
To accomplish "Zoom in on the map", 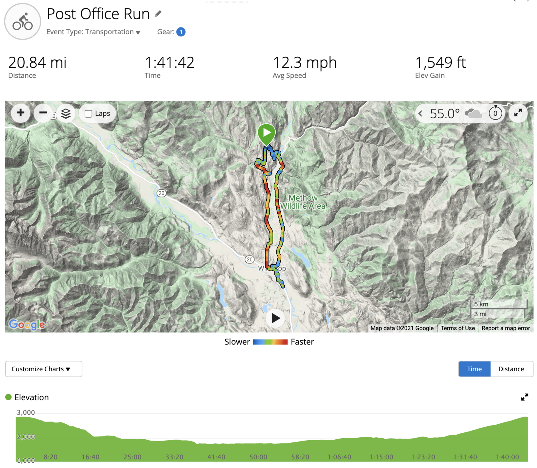I will [x=21, y=113].
